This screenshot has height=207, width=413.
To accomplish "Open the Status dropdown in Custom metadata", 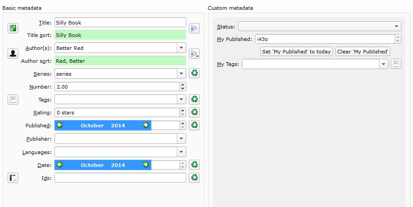I will tap(397, 26).
